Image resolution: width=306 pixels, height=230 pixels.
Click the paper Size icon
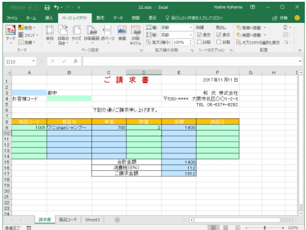click(x=76, y=35)
